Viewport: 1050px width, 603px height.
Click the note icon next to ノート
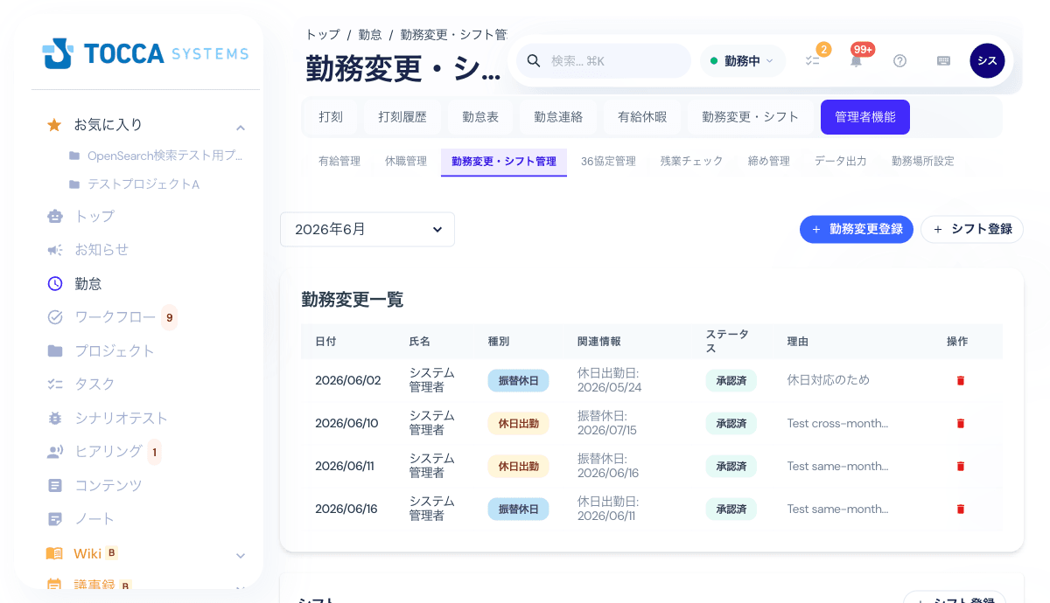click(55, 519)
